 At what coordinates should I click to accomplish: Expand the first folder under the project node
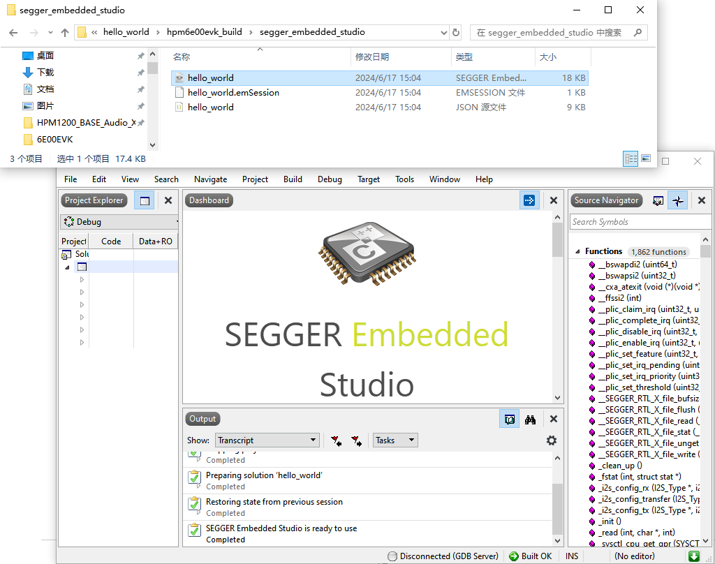pos(82,279)
